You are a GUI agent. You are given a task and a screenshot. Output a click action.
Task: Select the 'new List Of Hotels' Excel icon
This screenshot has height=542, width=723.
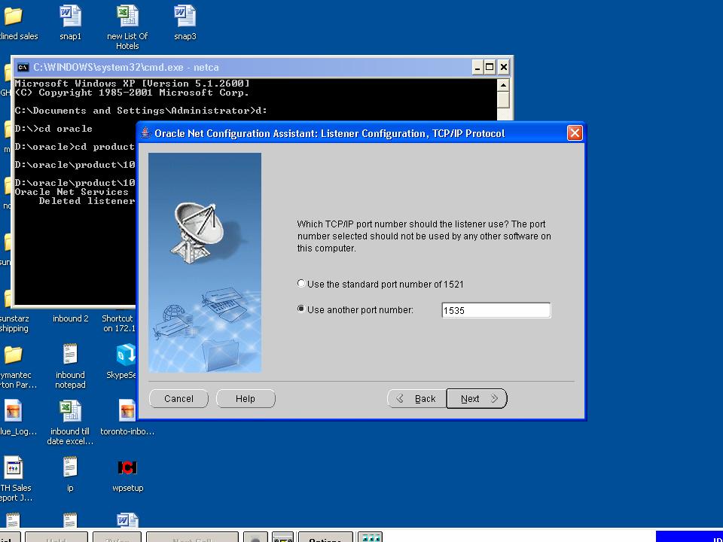127,16
